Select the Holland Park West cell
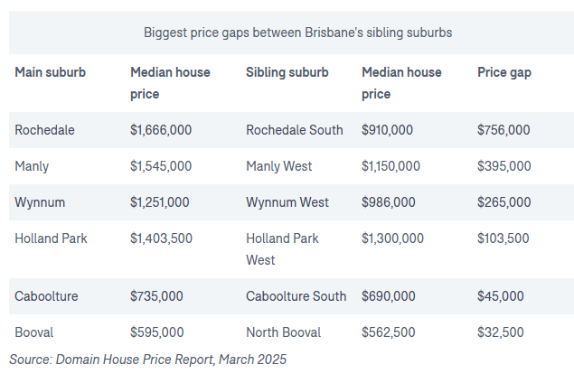Image resolution: width=574 pixels, height=374 pixels. [282, 249]
